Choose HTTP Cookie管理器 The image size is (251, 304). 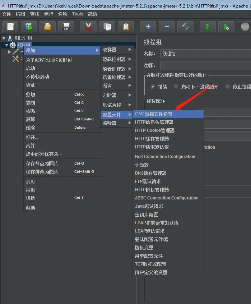(168, 130)
